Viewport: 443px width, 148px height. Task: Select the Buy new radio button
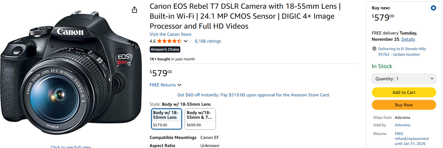click(433, 8)
